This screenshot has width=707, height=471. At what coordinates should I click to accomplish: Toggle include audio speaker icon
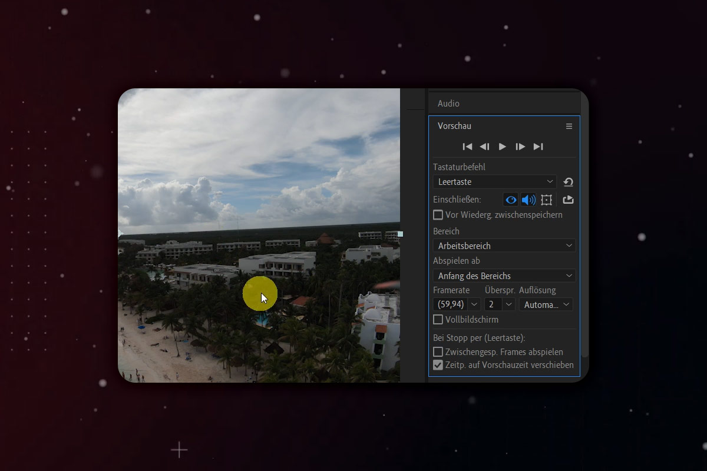(x=528, y=200)
